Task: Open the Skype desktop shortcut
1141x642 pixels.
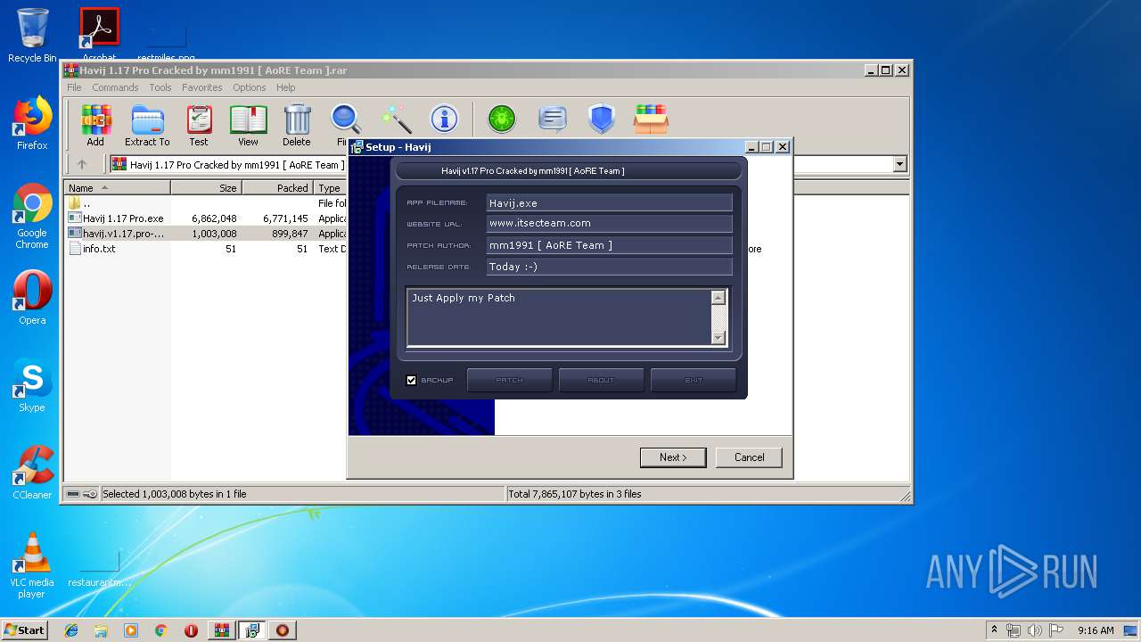Action: (32, 385)
